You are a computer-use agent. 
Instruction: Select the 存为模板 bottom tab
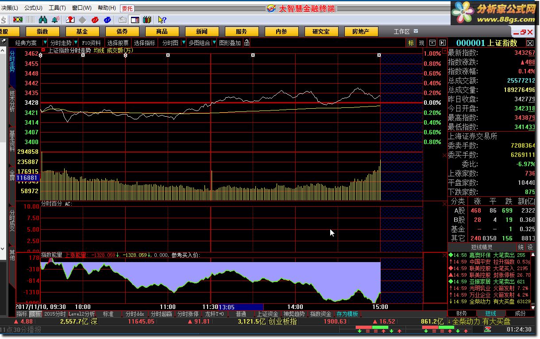(347, 314)
